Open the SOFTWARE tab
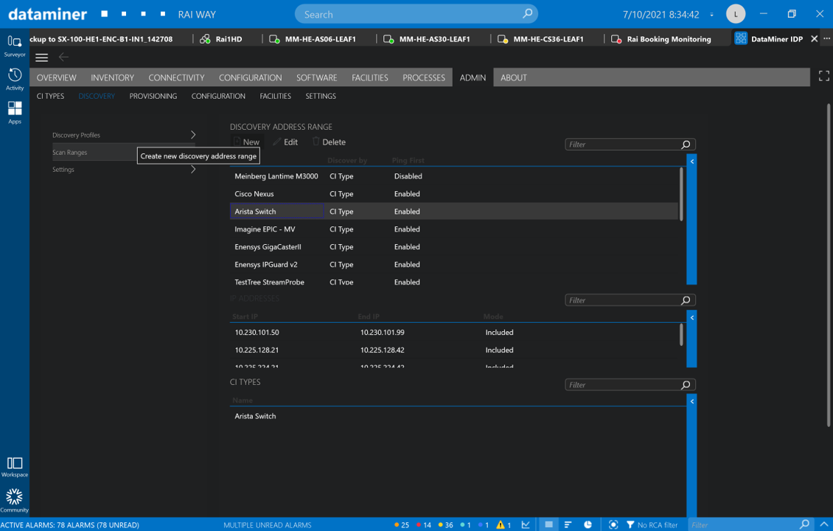833x531 pixels. click(317, 77)
